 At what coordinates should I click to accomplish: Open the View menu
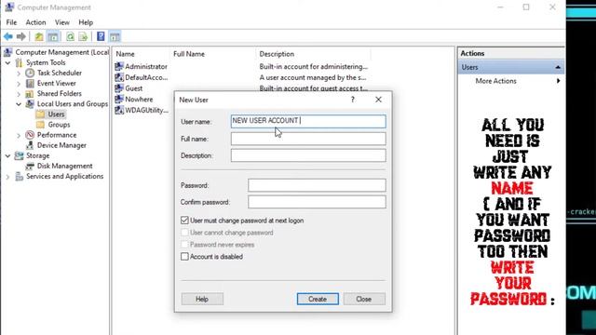[x=62, y=22]
